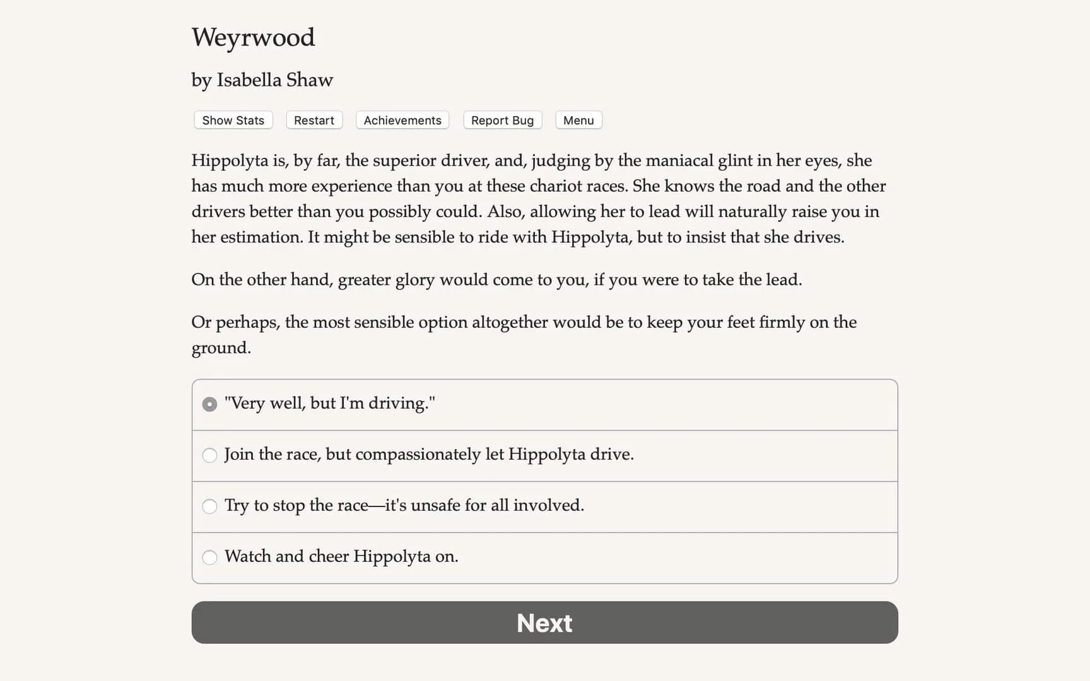
Task: Restart the story from the beginning
Action: pyautogui.click(x=314, y=120)
